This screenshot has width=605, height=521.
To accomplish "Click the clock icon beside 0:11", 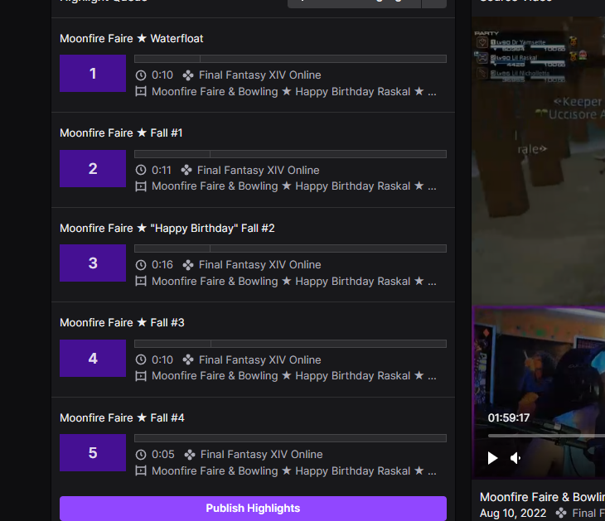I will pos(141,170).
